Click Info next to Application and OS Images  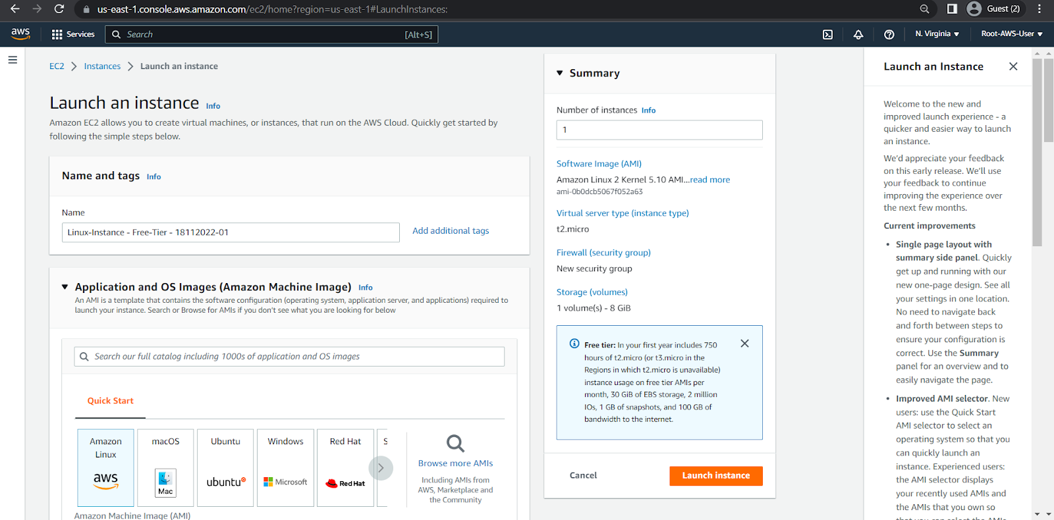pyautogui.click(x=366, y=288)
